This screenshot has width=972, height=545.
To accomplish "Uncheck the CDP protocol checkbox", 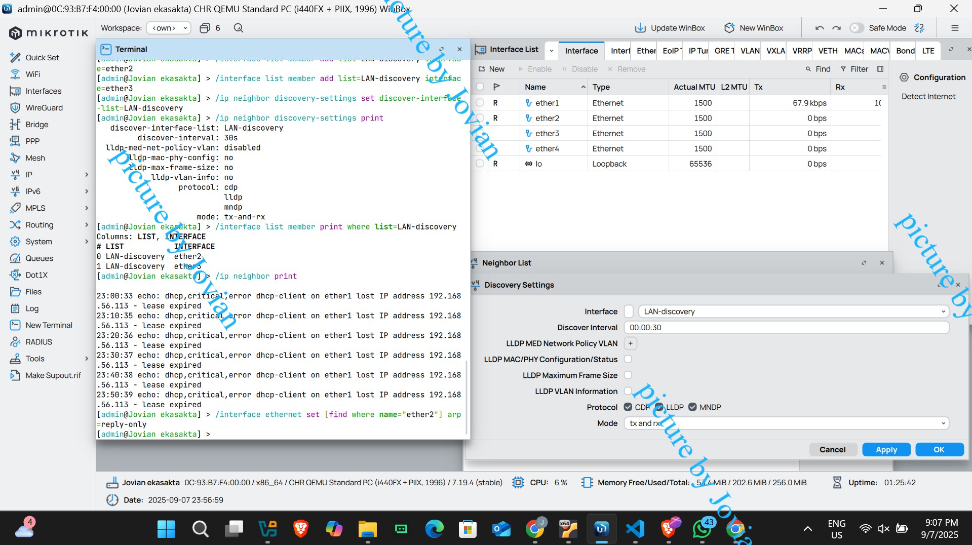I will [628, 407].
